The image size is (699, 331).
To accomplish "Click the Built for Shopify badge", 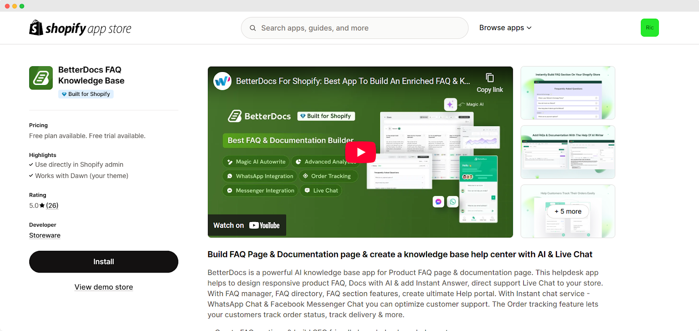I will pyautogui.click(x=86, y=94).
